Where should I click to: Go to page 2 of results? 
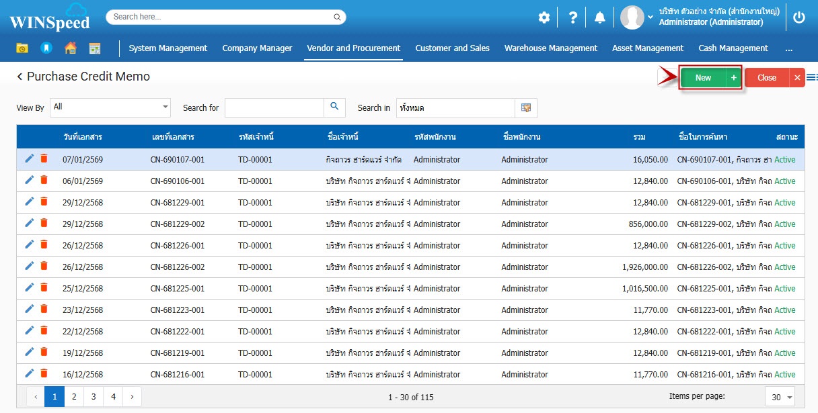point(74,397)
